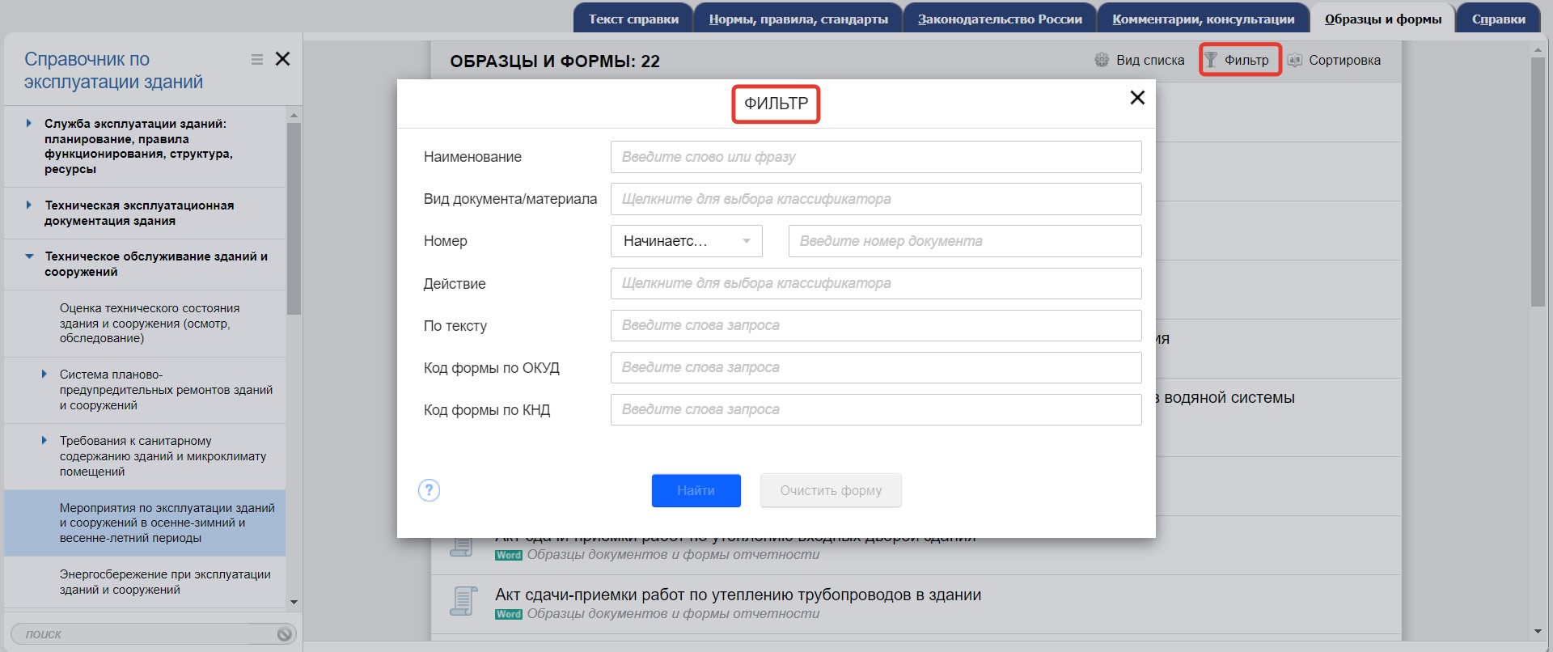Screen dimensions: 1553x652
Task: Switch to Законодательство России tab
Action: (x=1000, y=19)
